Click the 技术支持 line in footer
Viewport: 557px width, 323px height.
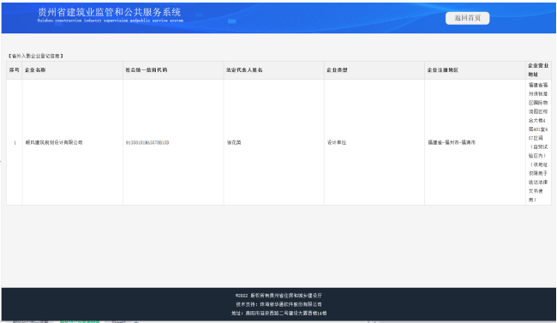278,304
